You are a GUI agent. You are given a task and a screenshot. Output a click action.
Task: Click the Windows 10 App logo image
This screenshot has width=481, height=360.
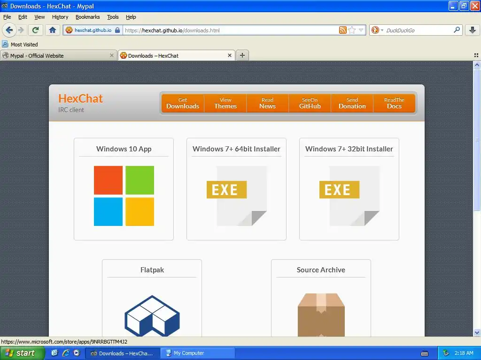(x=124, y=196)
